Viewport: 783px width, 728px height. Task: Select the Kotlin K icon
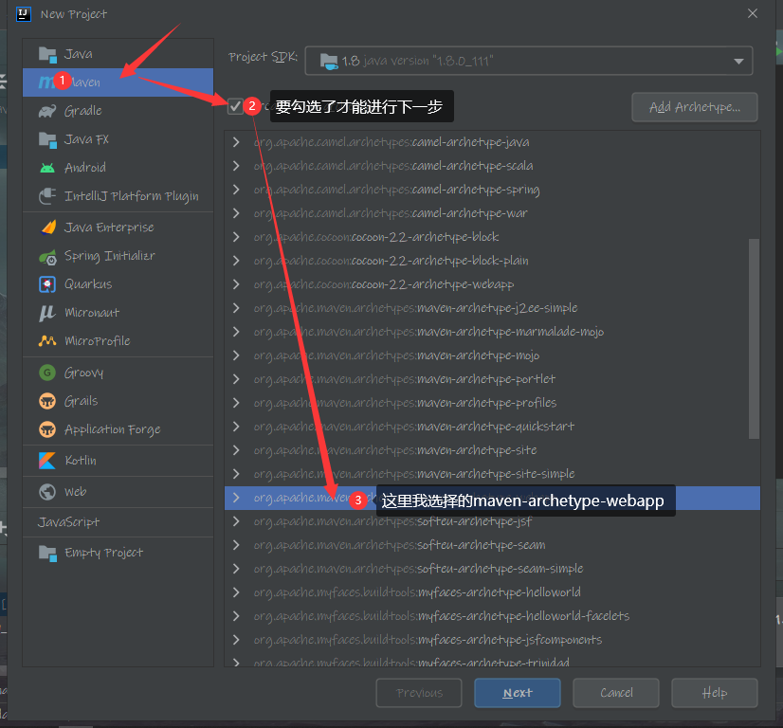tap(47, 461)
